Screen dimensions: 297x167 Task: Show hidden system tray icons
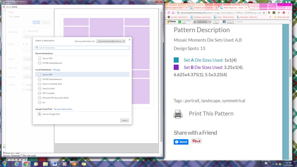[273, 164]
